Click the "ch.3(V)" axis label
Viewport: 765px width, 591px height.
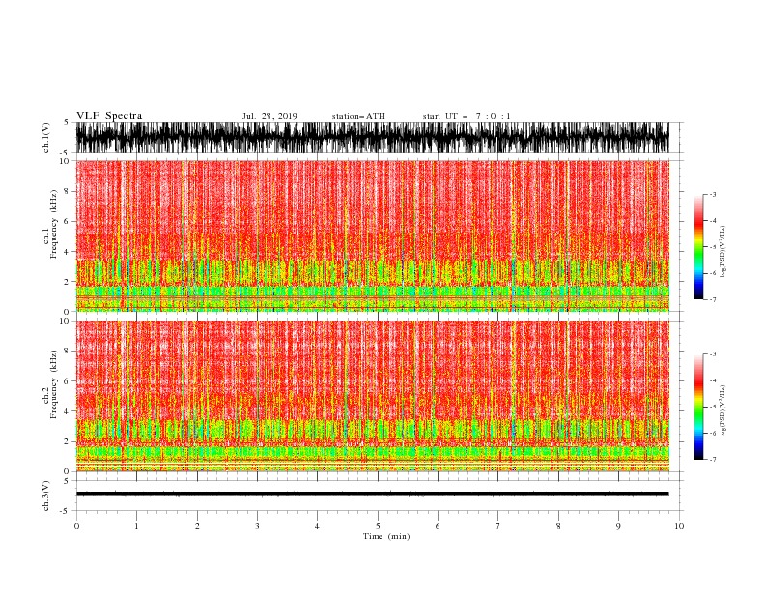click(46, 495)
